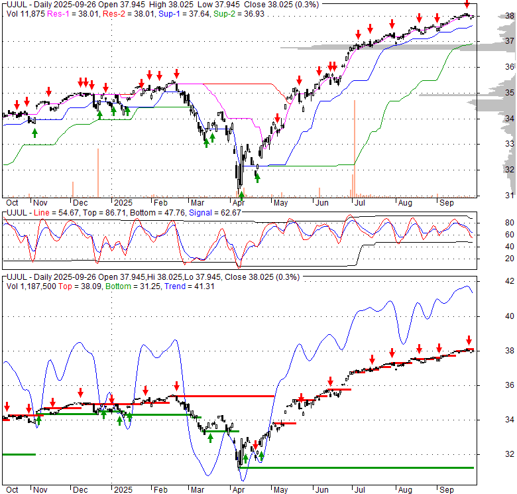Click 'Dec' on the top chart time axis

80,203
